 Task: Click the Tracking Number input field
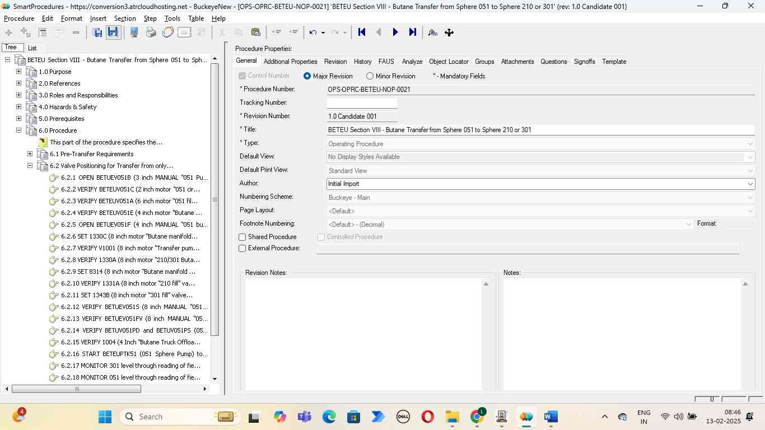point(362,103)
